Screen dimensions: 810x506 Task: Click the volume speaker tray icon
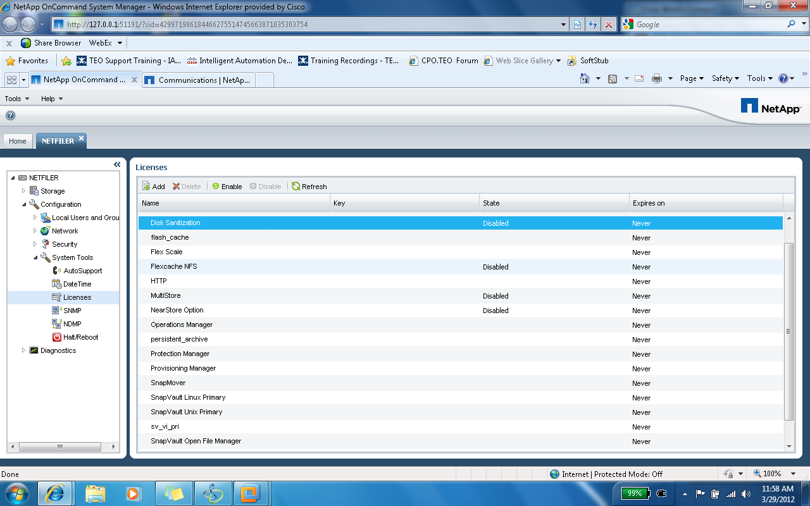(746, 493)
